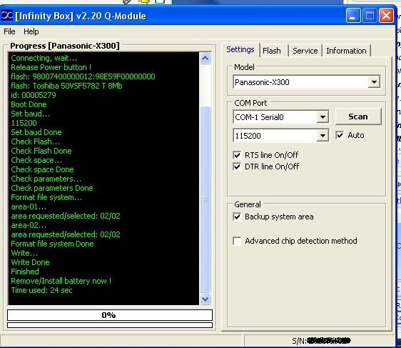Minimize the Infinity Box window
The width and height of the screenshot is (401, 348).
(353, 16)
